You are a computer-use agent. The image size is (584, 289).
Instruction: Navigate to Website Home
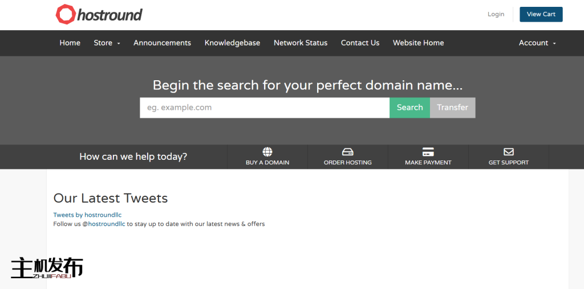[418, 43]
